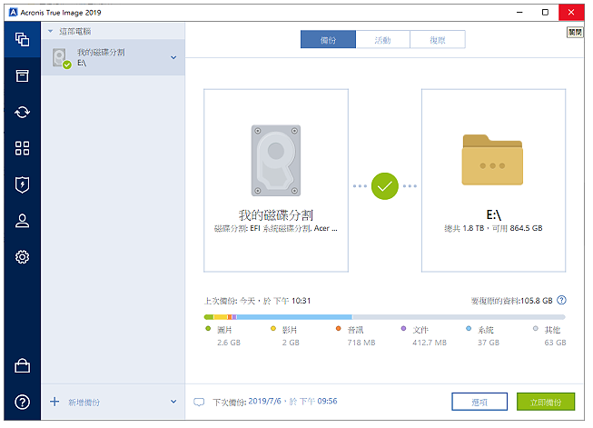Switch to the 活動 tab
Image resolution: width=593 pixels, height=428 pixels.
[x=382, y=40]
